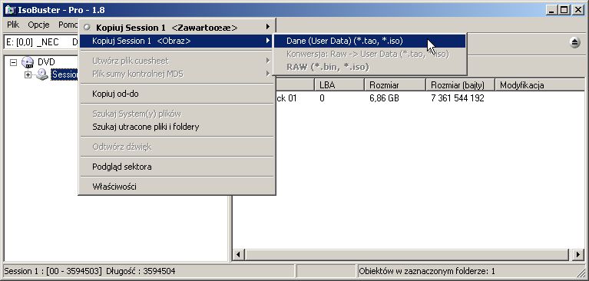Minimize the IsoBuster window
This screenshot has height=281, width=589.
tap(552, 10)
